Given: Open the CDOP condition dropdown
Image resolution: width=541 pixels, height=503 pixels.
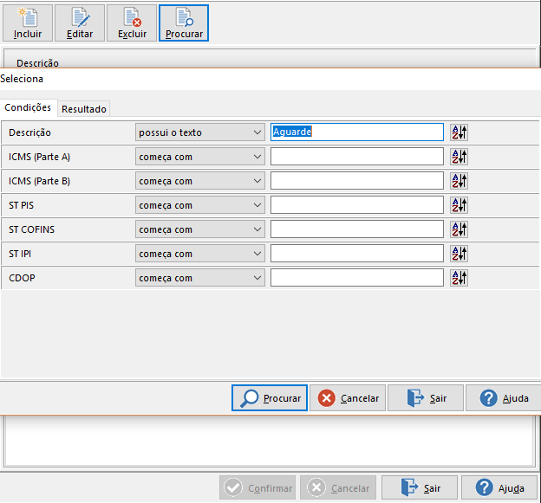Looking at the screenshot, I should tap(200, 278).
